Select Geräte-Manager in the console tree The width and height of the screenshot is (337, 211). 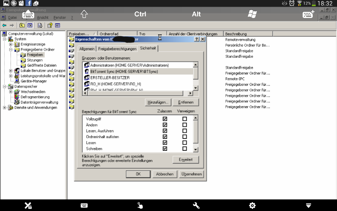tap(34, 81)
